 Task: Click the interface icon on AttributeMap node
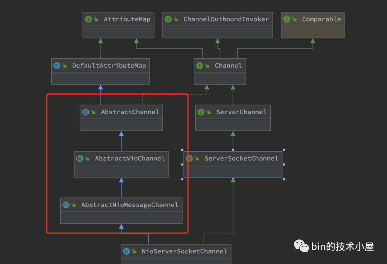89,19
